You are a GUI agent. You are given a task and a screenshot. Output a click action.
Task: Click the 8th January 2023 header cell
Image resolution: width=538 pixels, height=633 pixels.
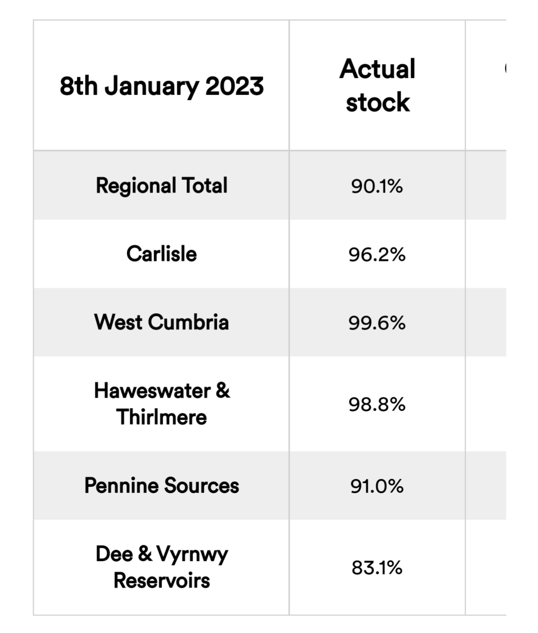[x=161, y=85]
